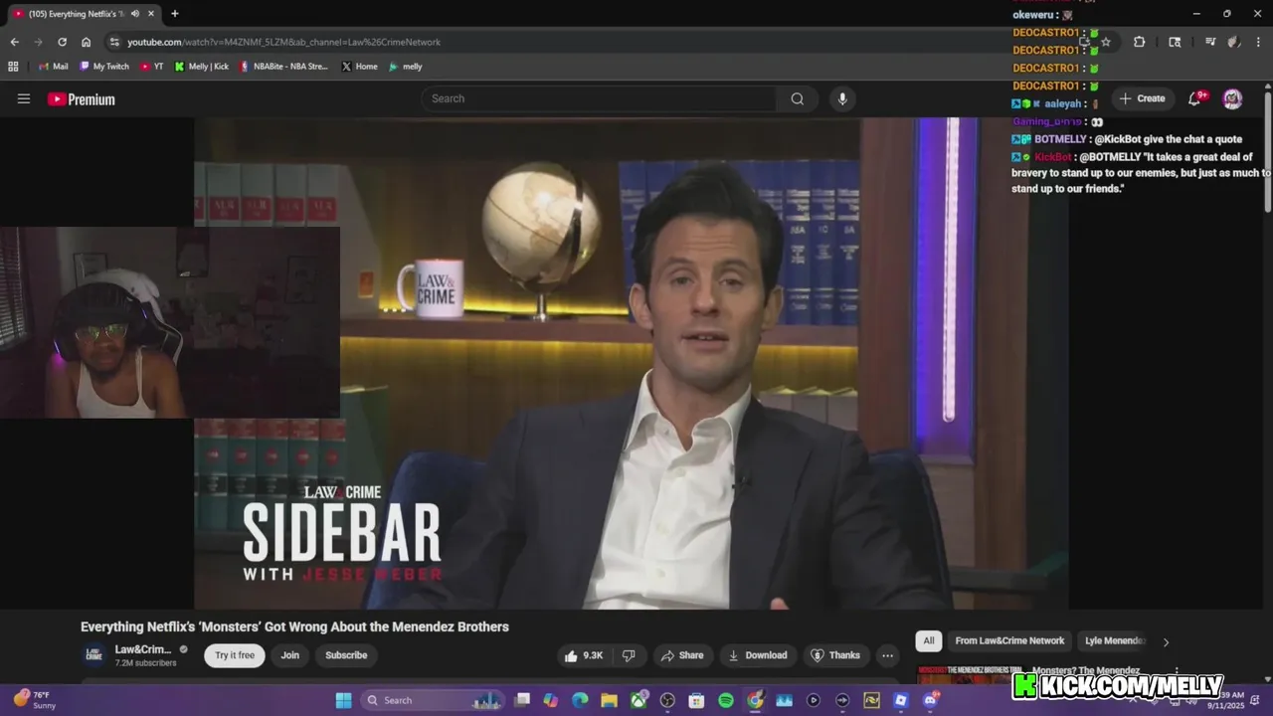1273x716 pixels.
Task: Open the Chrome extensions puzzle icon
Action: coord(1140,42)
